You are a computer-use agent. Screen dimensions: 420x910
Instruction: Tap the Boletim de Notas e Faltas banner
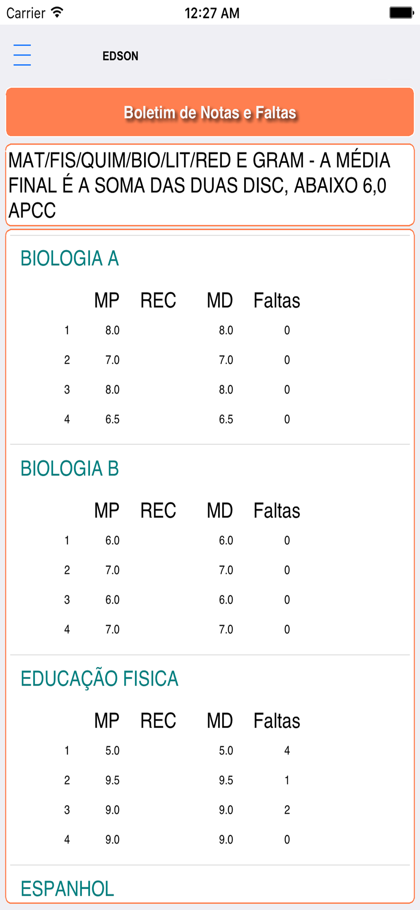point(210,112)
